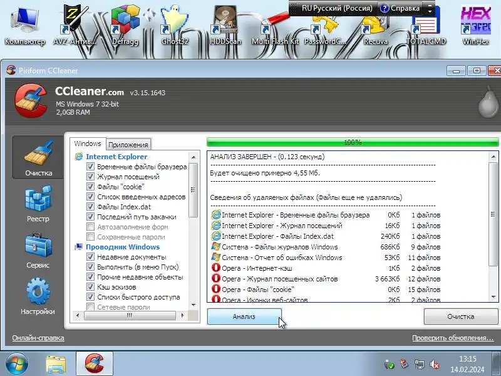The width and height of the screenshot is (501, 376).
Task: Select the Internet Explorer group header
Action: 116,157
